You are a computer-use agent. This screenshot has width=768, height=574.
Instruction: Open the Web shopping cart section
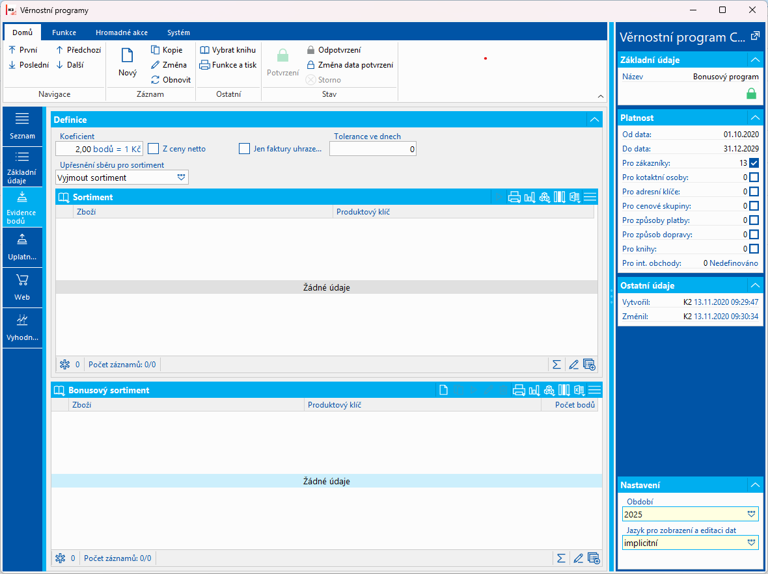pos(22,288)
